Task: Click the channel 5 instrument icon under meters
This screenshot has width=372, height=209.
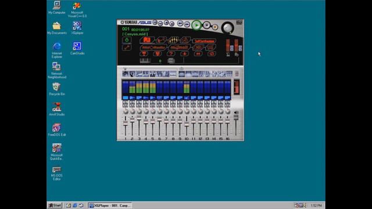Action: [x=153, y=98]
